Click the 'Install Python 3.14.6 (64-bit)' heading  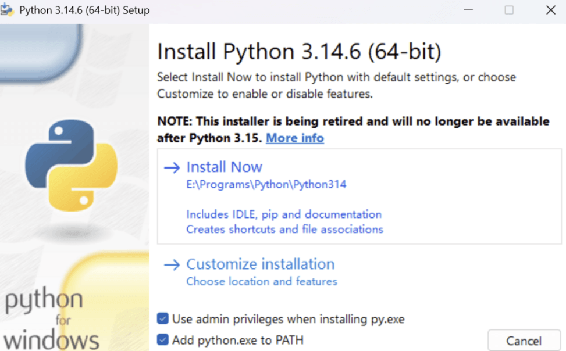[x=299, y=51]
